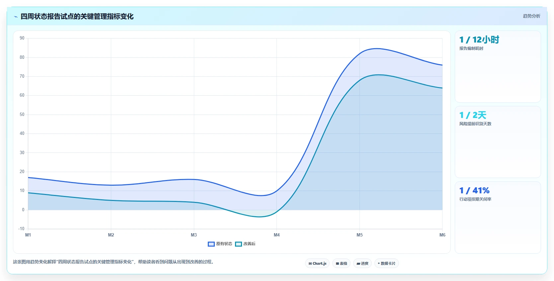This screenshot has height=281, width=554.
Task: Select the 表格 tag pill
Action: (x=341, y=263)
